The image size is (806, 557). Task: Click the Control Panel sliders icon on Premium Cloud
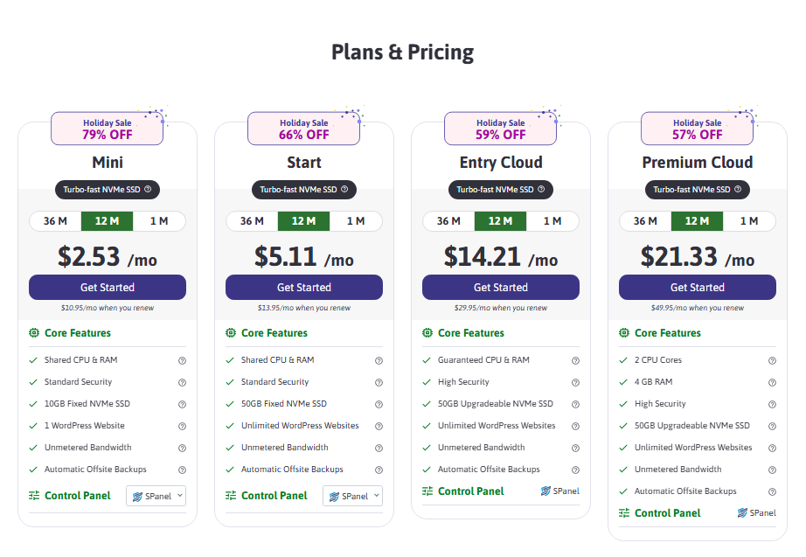[626, 512]
